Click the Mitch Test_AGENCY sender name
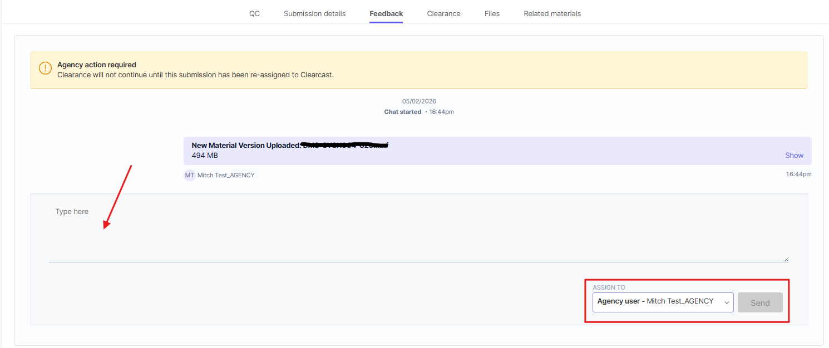This screenshot has width=829, height=348. click(226, 175)
